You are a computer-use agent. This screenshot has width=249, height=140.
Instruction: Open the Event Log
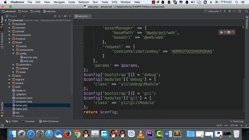click(x=237, y=121)
